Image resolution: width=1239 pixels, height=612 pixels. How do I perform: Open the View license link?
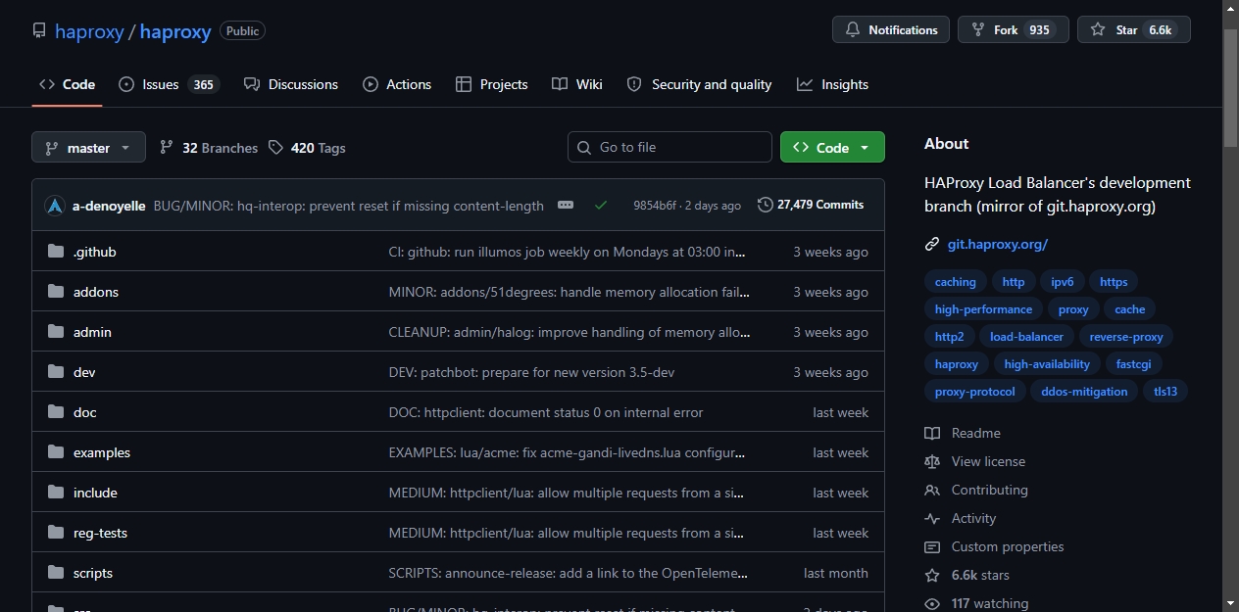pos(988,461)
